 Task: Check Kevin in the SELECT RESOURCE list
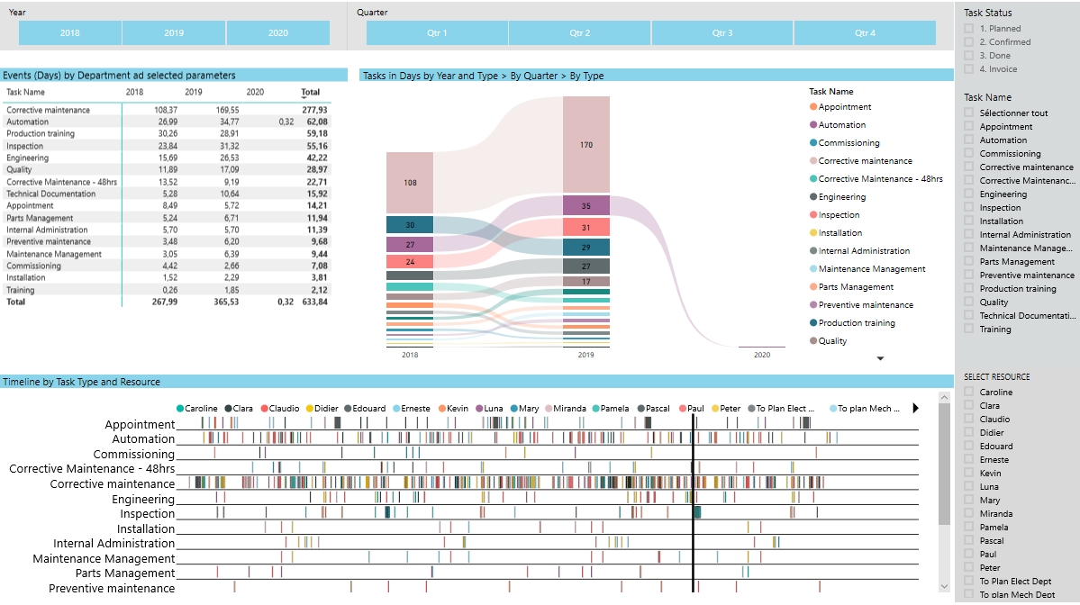tap(970, 473)
